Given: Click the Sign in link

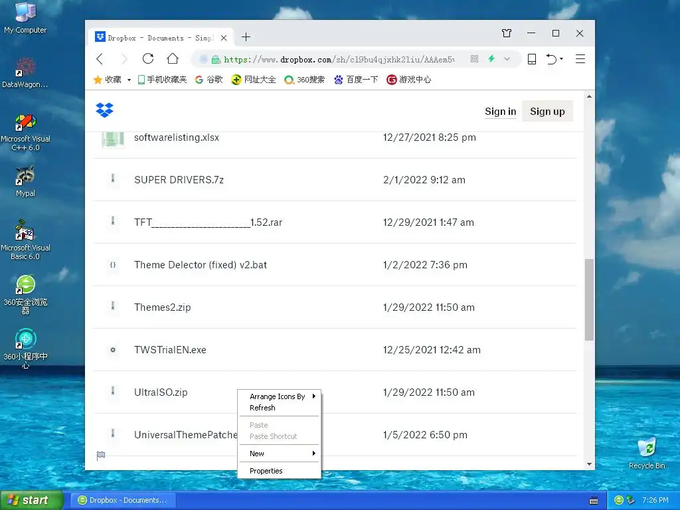Looking at the screenshot, I should point(501,112).
